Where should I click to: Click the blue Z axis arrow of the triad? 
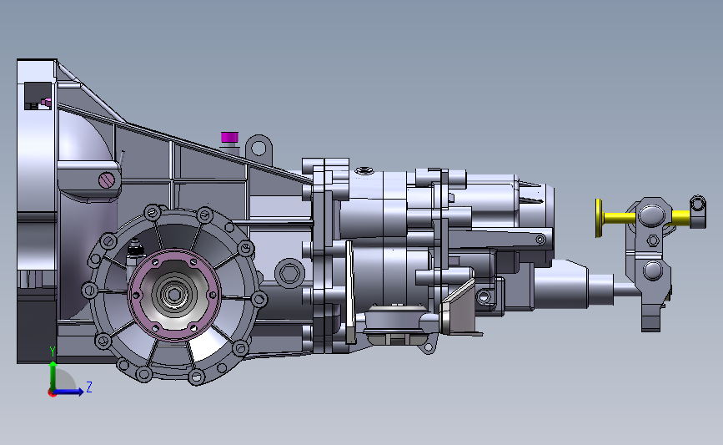pyautogui.click(x=70, y=392)
